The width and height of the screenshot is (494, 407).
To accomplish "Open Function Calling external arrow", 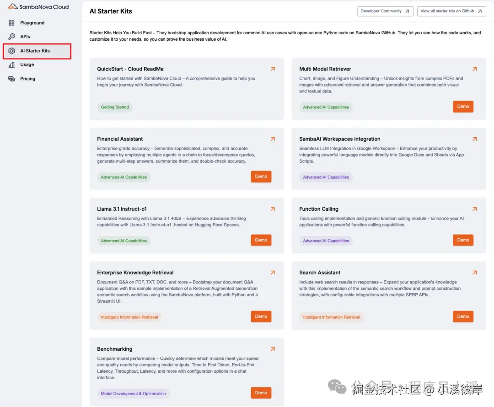I will 474,209.
